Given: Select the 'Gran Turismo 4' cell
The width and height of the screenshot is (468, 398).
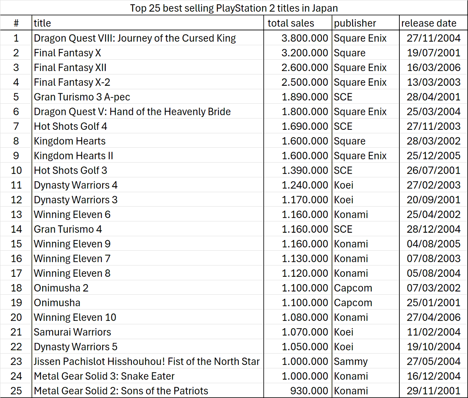Looking at the screenshot, I should tap(148, 229).
